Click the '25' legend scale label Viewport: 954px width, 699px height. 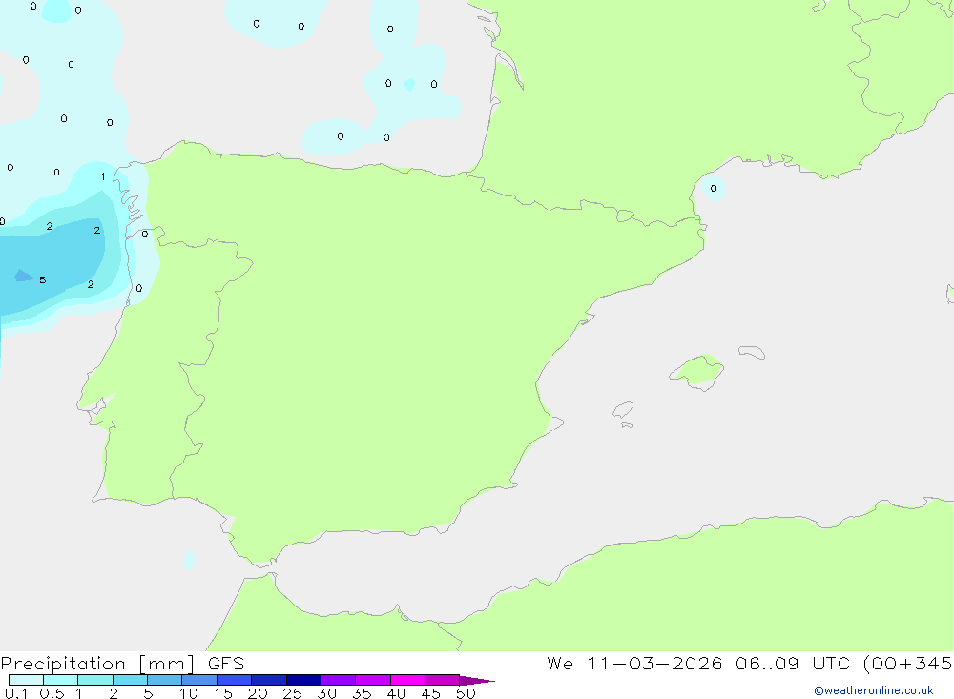[292, 693]
